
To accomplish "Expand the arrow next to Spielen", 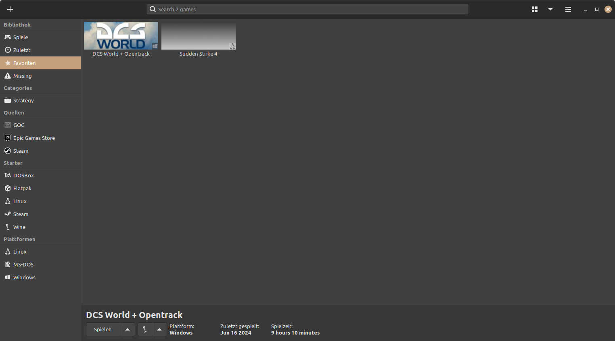I will tap(128, 329).
